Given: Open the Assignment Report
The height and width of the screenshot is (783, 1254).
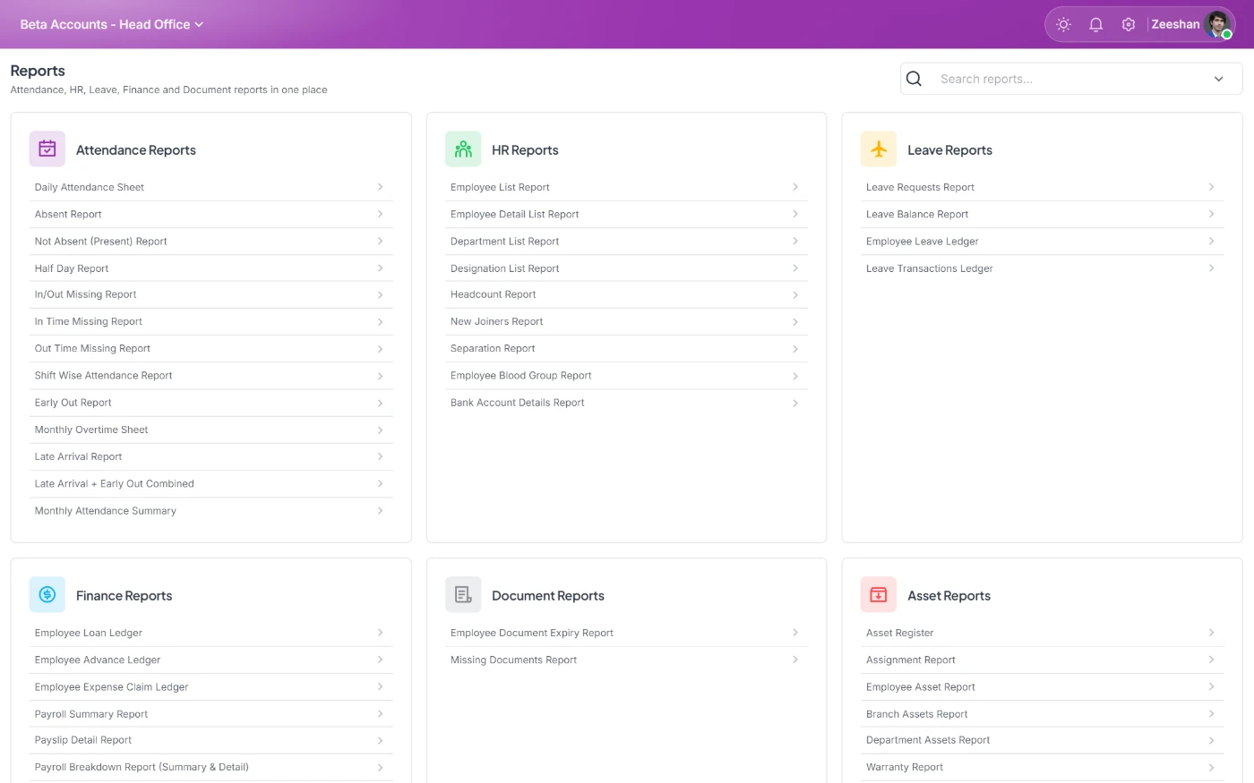Looking at the screenshot, I should (x=1042, y=660).
